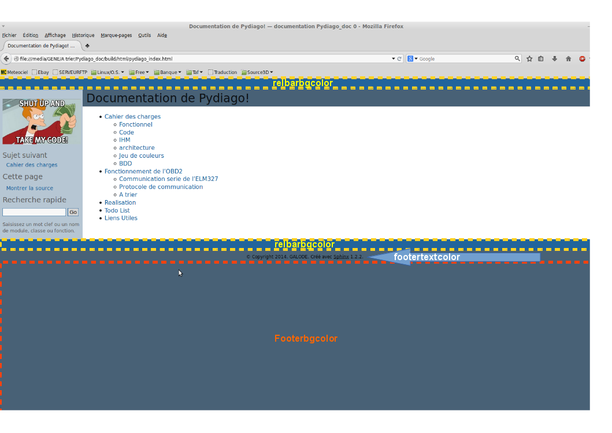This screenshot has height=433, width=612.
Task: Select the Documentation de Pydiago tab
Action: (40, 46)
